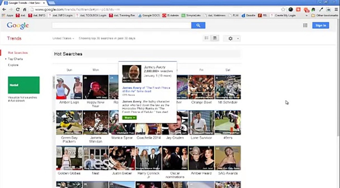This screenshot has width=340, height=188.
Task: Click the Google Trends browser tab
Action: coord(25,3)
